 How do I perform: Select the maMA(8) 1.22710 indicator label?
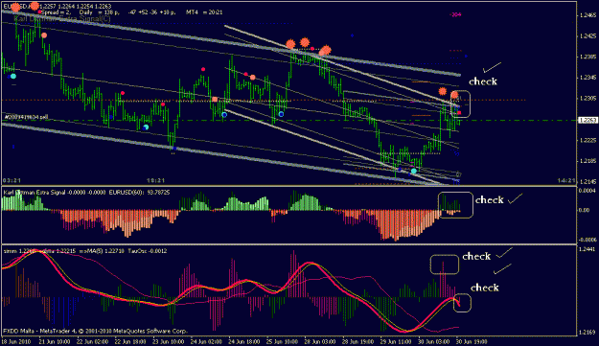(102, 251)
